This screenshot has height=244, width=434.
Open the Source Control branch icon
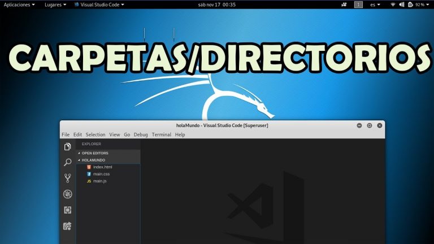point(68,178)
